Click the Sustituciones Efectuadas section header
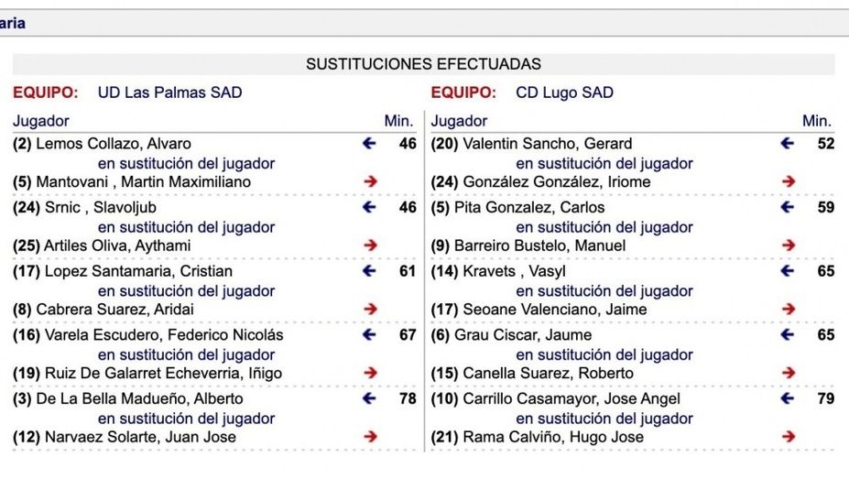Image resolution: width=849 pixels, height=479 pixels. click(x=423, y=64)
